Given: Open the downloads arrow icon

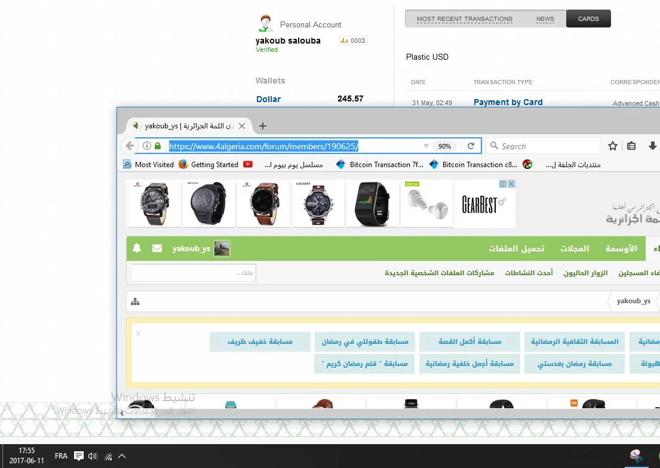Looking at the screenshot, I should (x=652, y=146).
